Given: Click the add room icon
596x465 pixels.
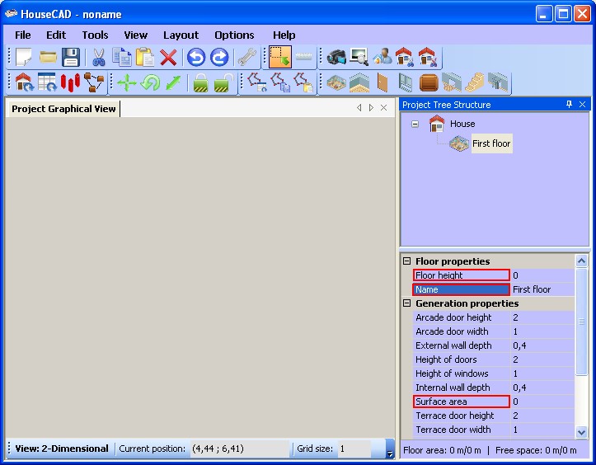Looking at the screenshot, I should [359, 82].
